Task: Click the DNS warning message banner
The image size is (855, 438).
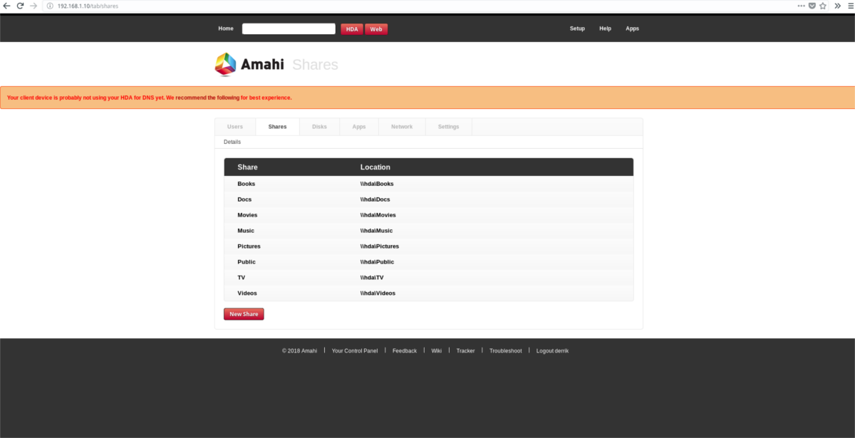Action: [427, 98]
